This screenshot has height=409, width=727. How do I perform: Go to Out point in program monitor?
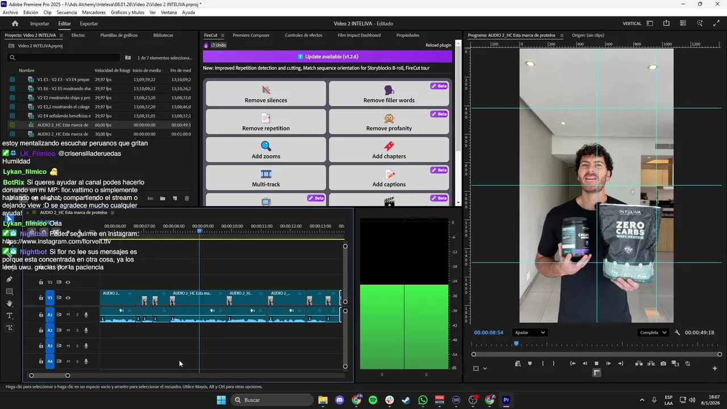click(620, 364)
